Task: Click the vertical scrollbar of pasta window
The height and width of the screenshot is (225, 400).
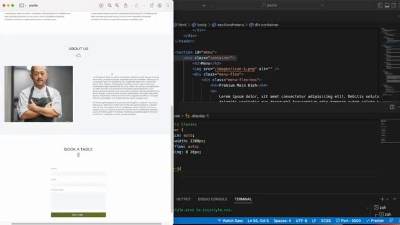Action: point(172,158)
